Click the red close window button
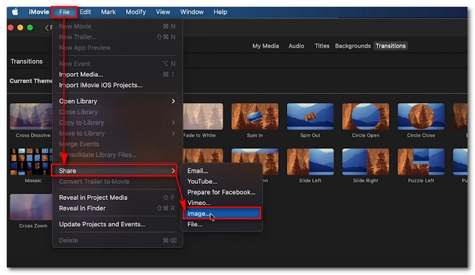This screenshot has height=275, width=475. (11, 28)
